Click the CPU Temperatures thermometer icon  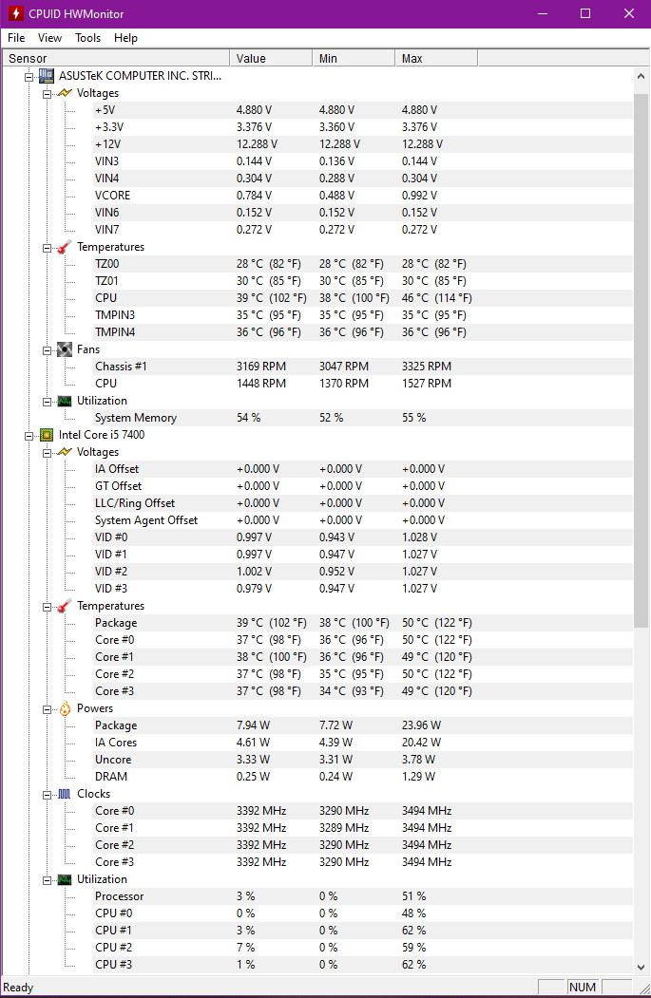[65, 606]
